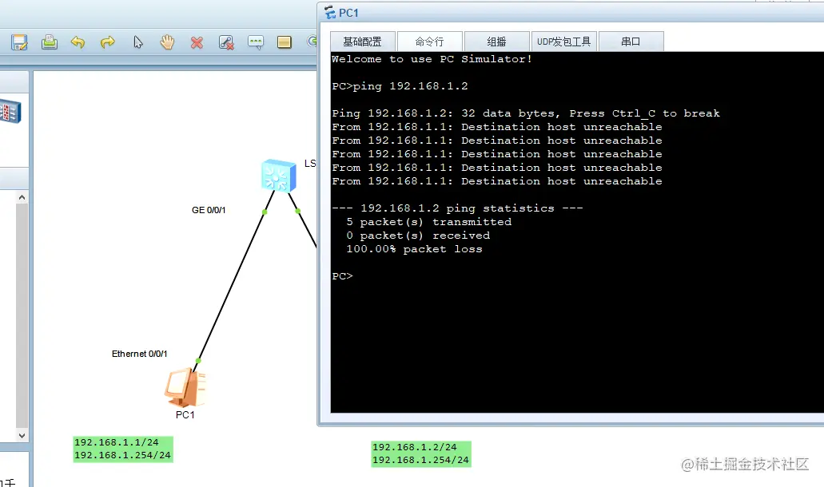
Task: Click '0 packet(s) received' line
Action: [x=418, y=235]
